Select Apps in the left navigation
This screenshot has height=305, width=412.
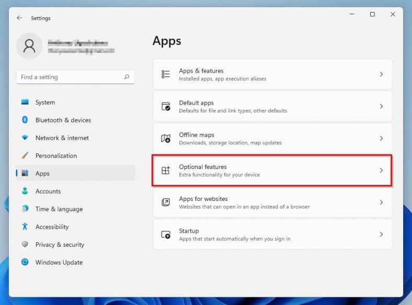[42, 174]
